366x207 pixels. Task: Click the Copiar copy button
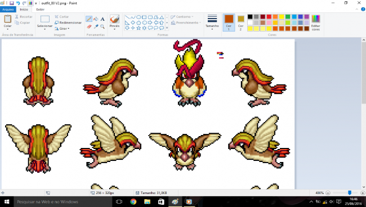[23, 22]
